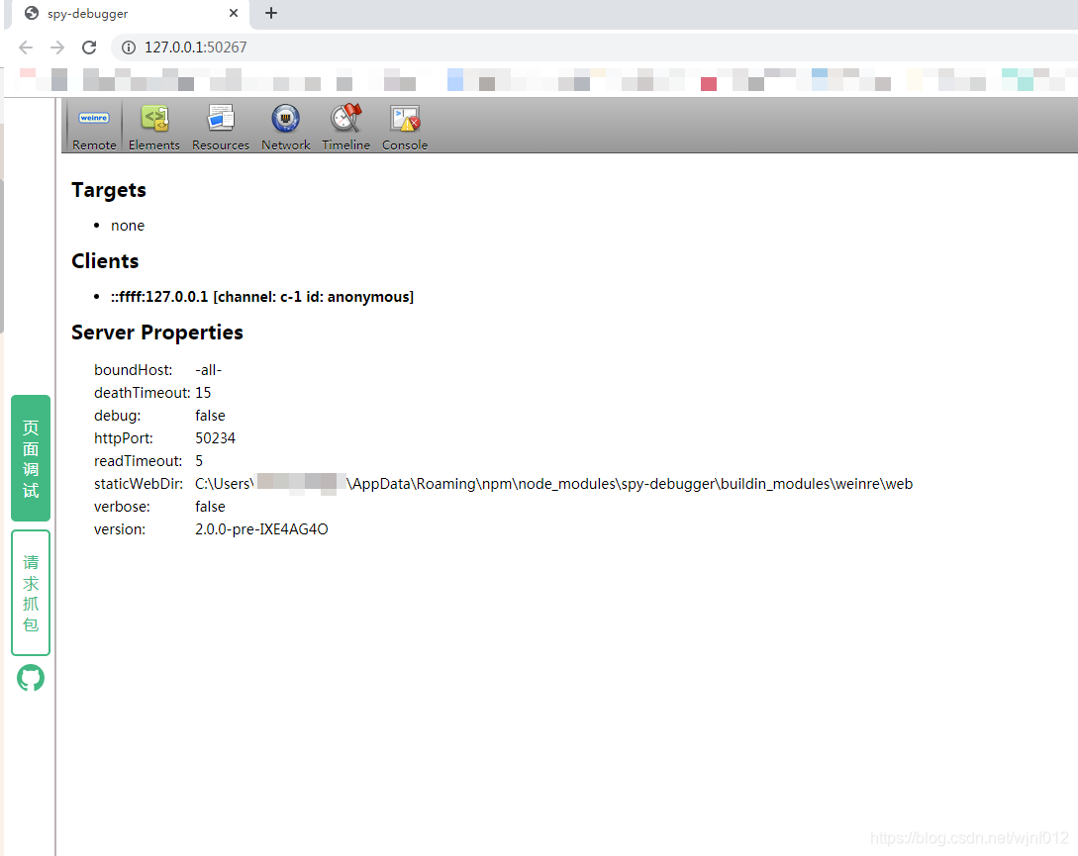Open the GitHub link in sidebar
Screen dimensions: 1078x856
pos(31,678)
